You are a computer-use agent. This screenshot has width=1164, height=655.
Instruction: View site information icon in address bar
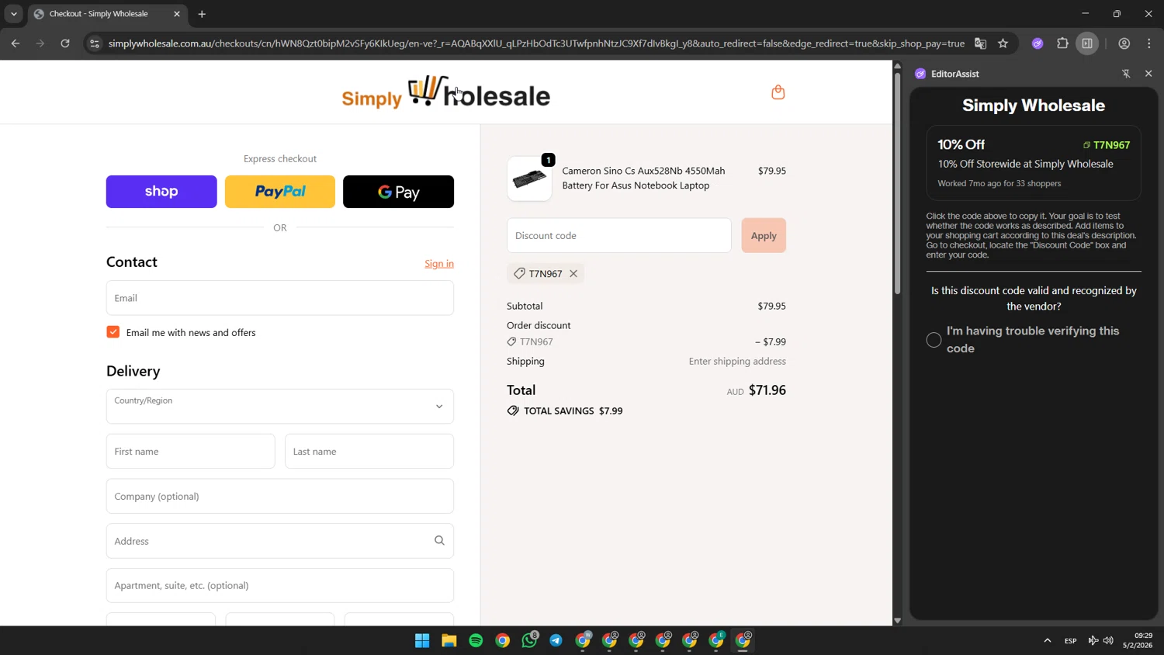[x=95, y=43]
